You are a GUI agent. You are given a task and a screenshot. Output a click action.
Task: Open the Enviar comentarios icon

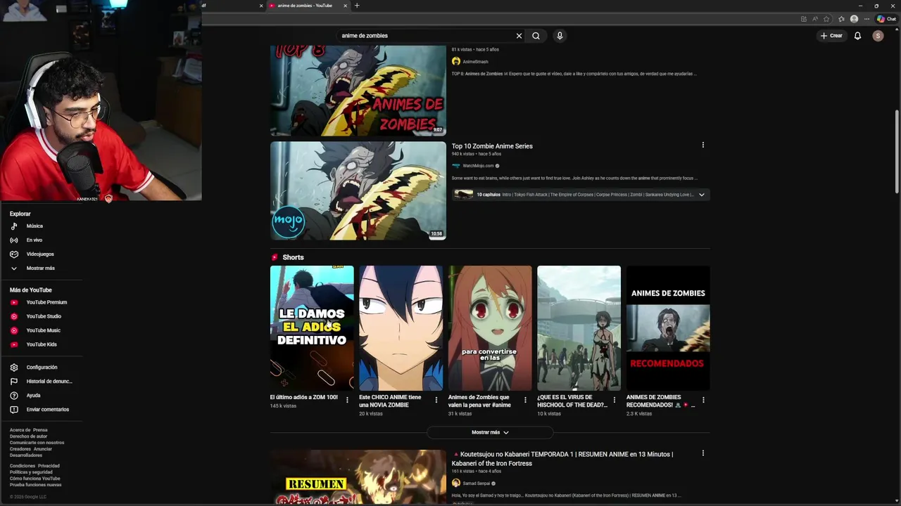click(14, 410)
